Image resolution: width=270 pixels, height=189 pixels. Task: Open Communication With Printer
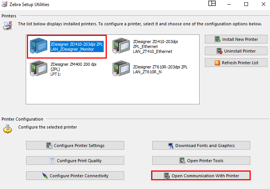pyautogui.click(x=201, y=176)
